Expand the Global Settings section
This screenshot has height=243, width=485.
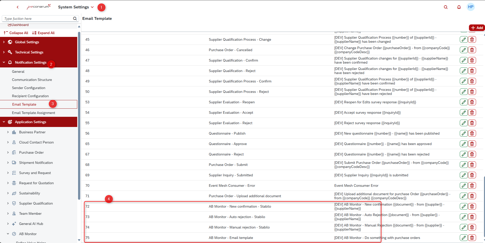click(x=4, y=42)
